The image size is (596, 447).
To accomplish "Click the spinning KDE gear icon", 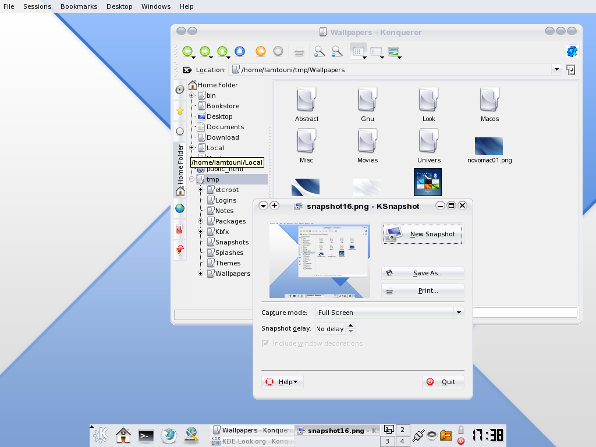I will pos(572,51).
